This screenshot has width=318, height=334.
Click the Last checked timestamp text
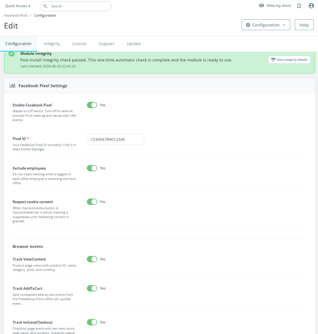[48, 66]
